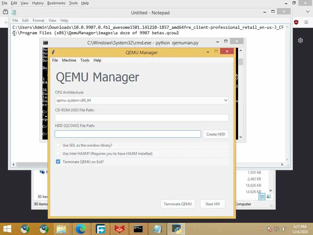Click the network tray icon
This screenshot has height=235, width=313.
[277, 229]
